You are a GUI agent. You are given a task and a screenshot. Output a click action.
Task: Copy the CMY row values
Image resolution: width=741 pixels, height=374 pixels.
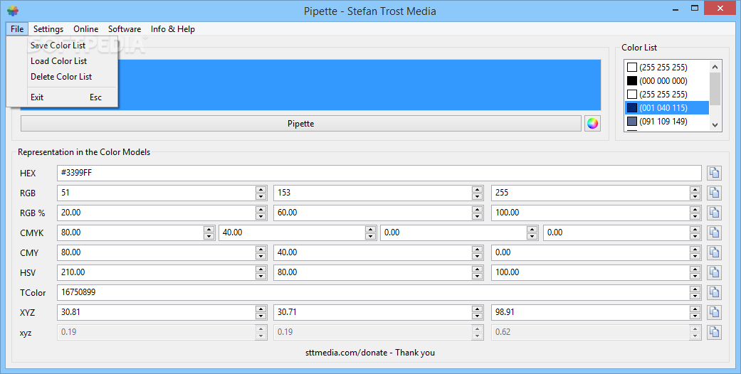714,252
